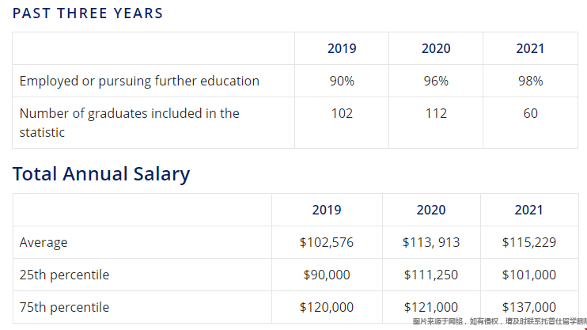This screenshot has width=587, height=330.
Task: Click the 96% employment value
Action: coord(436,81)
